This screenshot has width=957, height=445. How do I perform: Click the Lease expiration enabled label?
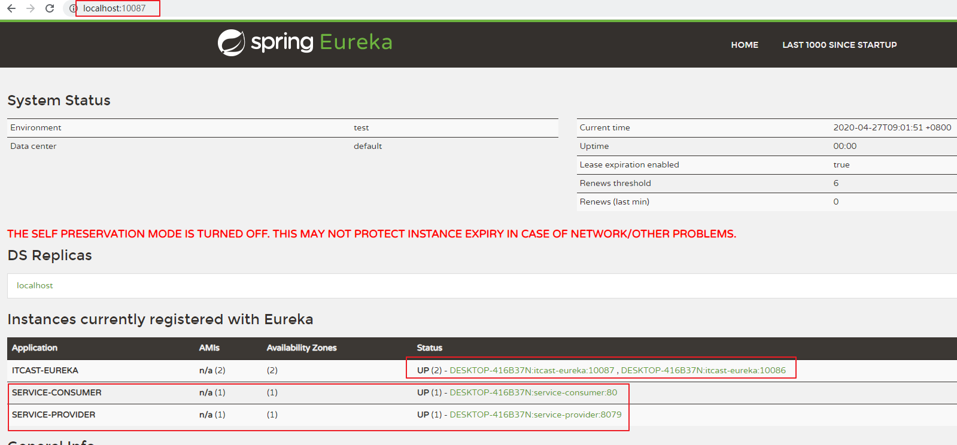(629, 165)
